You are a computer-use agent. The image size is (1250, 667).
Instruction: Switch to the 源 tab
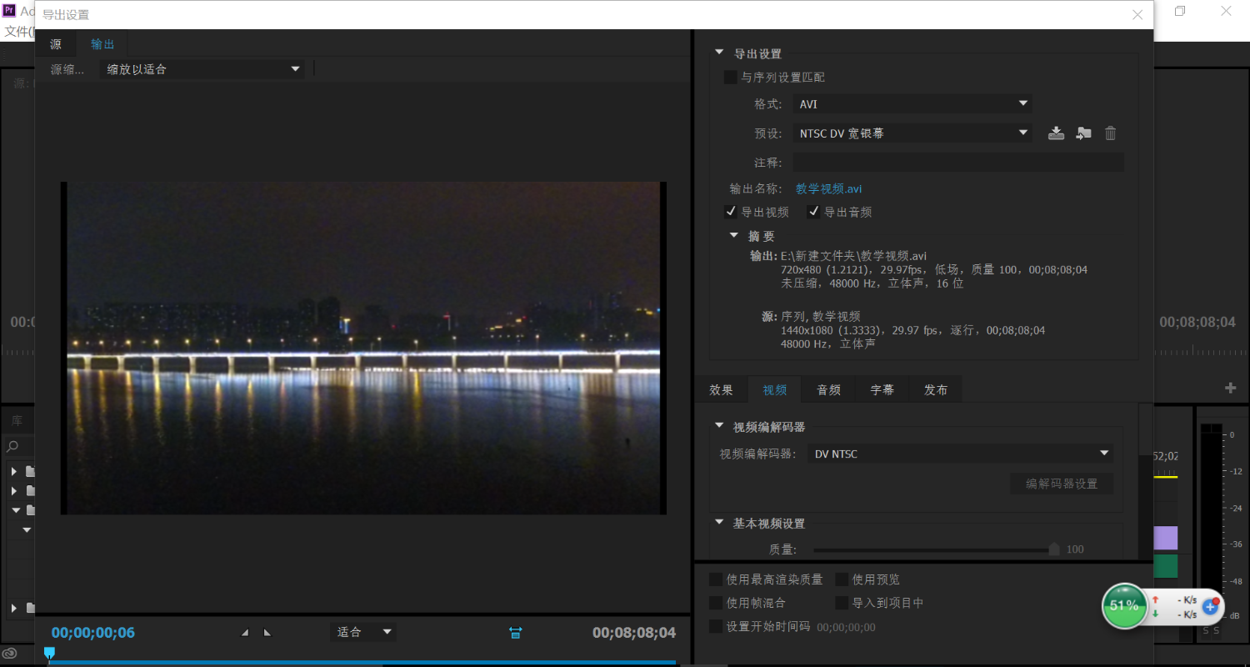point(56,44)
